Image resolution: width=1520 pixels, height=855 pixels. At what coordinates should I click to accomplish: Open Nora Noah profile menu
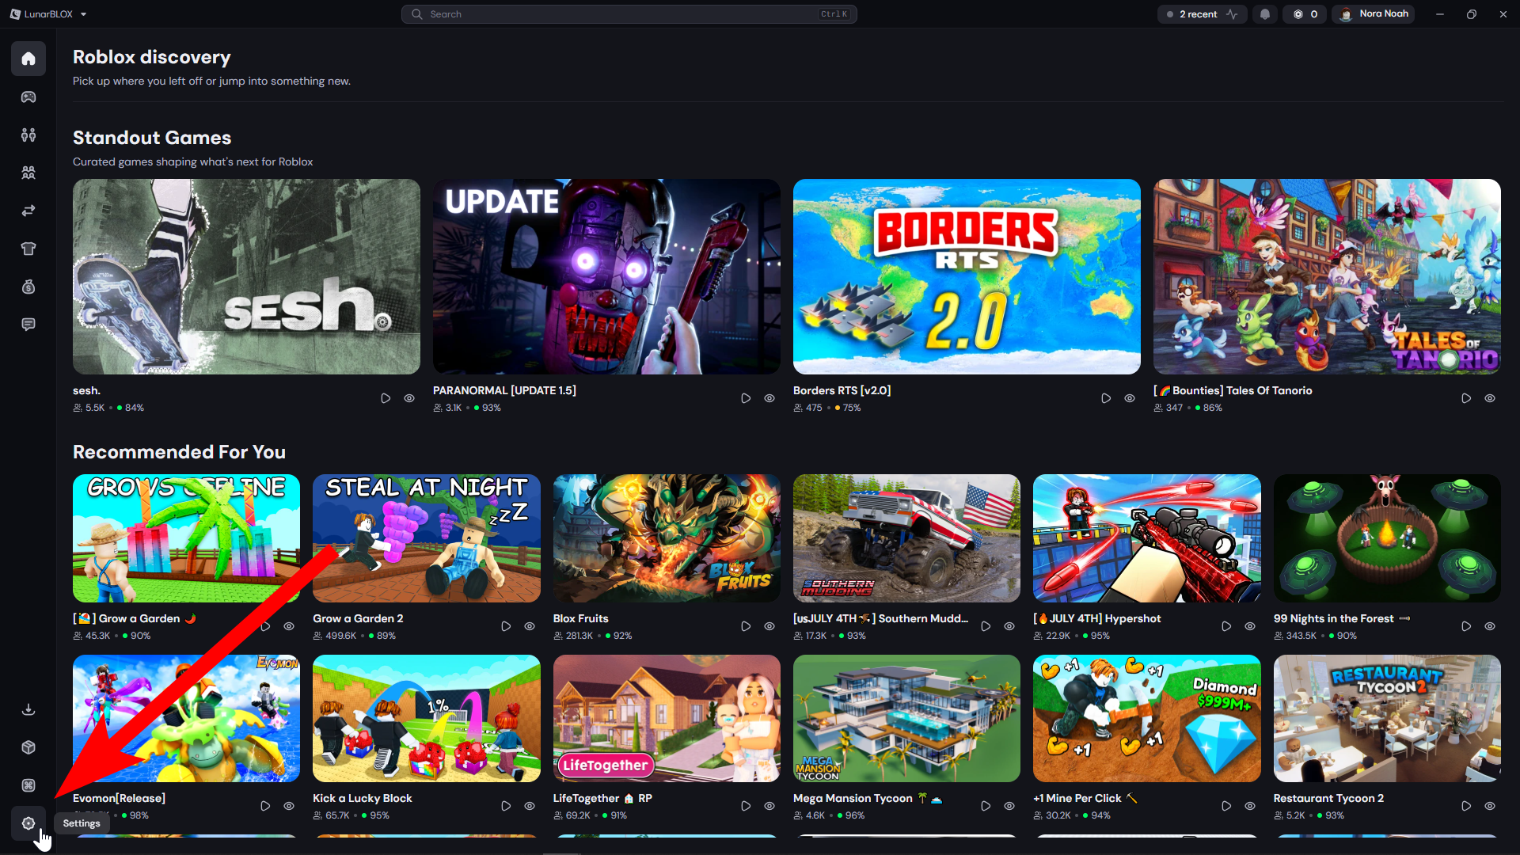tap(1374, 14)
